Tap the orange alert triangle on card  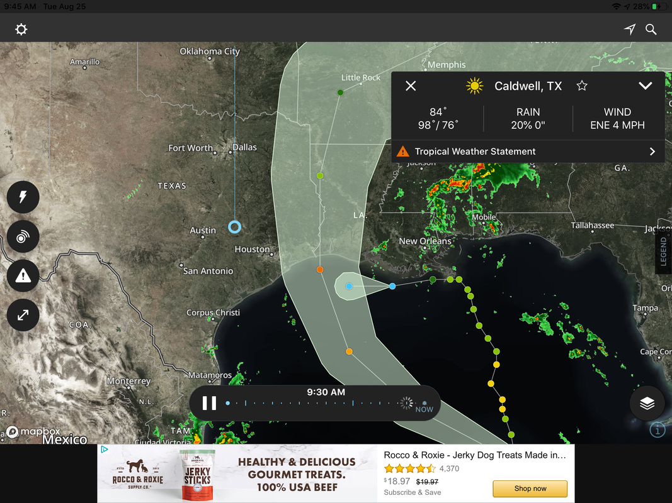403,152
